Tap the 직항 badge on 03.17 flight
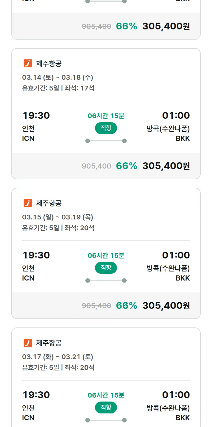 pyautogui.click(x=106, y=407)
